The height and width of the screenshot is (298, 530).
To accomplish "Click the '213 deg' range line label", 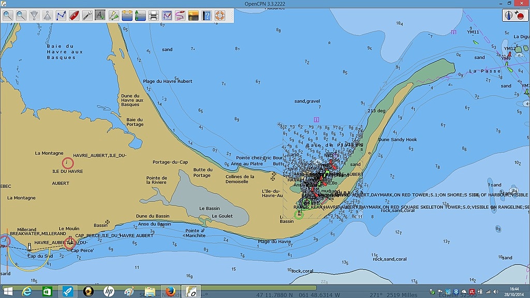I will (x=377, y=111).
